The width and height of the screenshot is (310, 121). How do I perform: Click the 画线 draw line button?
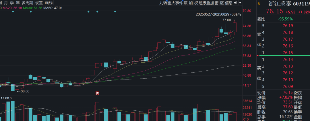pos(49,3)
